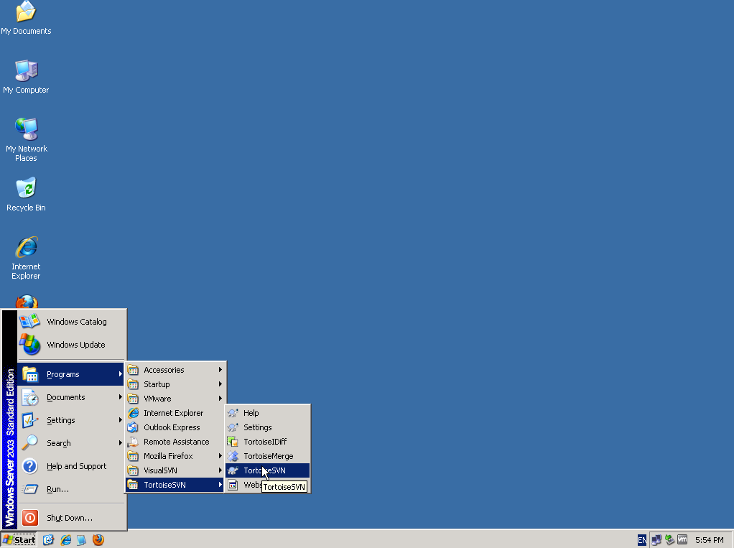Select Internet Explorer desktop shortcut
This screenshot has width=734, height=548.
[x=26, y=258]
